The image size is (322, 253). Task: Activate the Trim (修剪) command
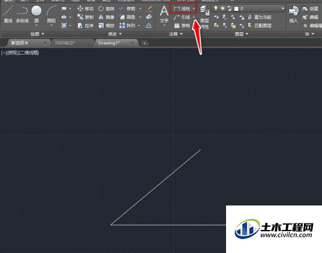[x=128, y=8]
